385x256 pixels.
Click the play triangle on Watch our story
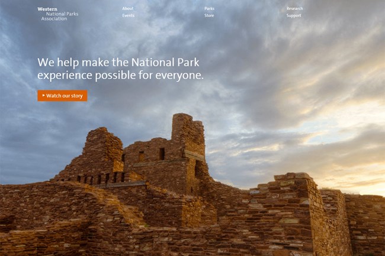tap(43, 96)
